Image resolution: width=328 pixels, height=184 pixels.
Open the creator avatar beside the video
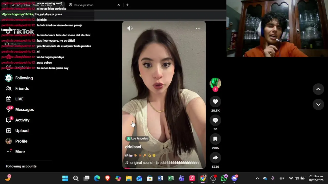[215, 83]
